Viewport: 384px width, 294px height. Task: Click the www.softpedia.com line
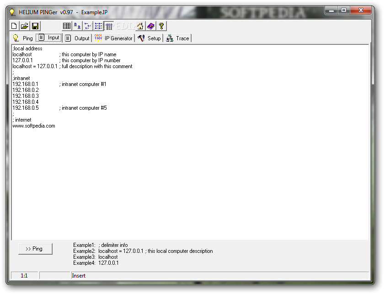tap(34, 126)
